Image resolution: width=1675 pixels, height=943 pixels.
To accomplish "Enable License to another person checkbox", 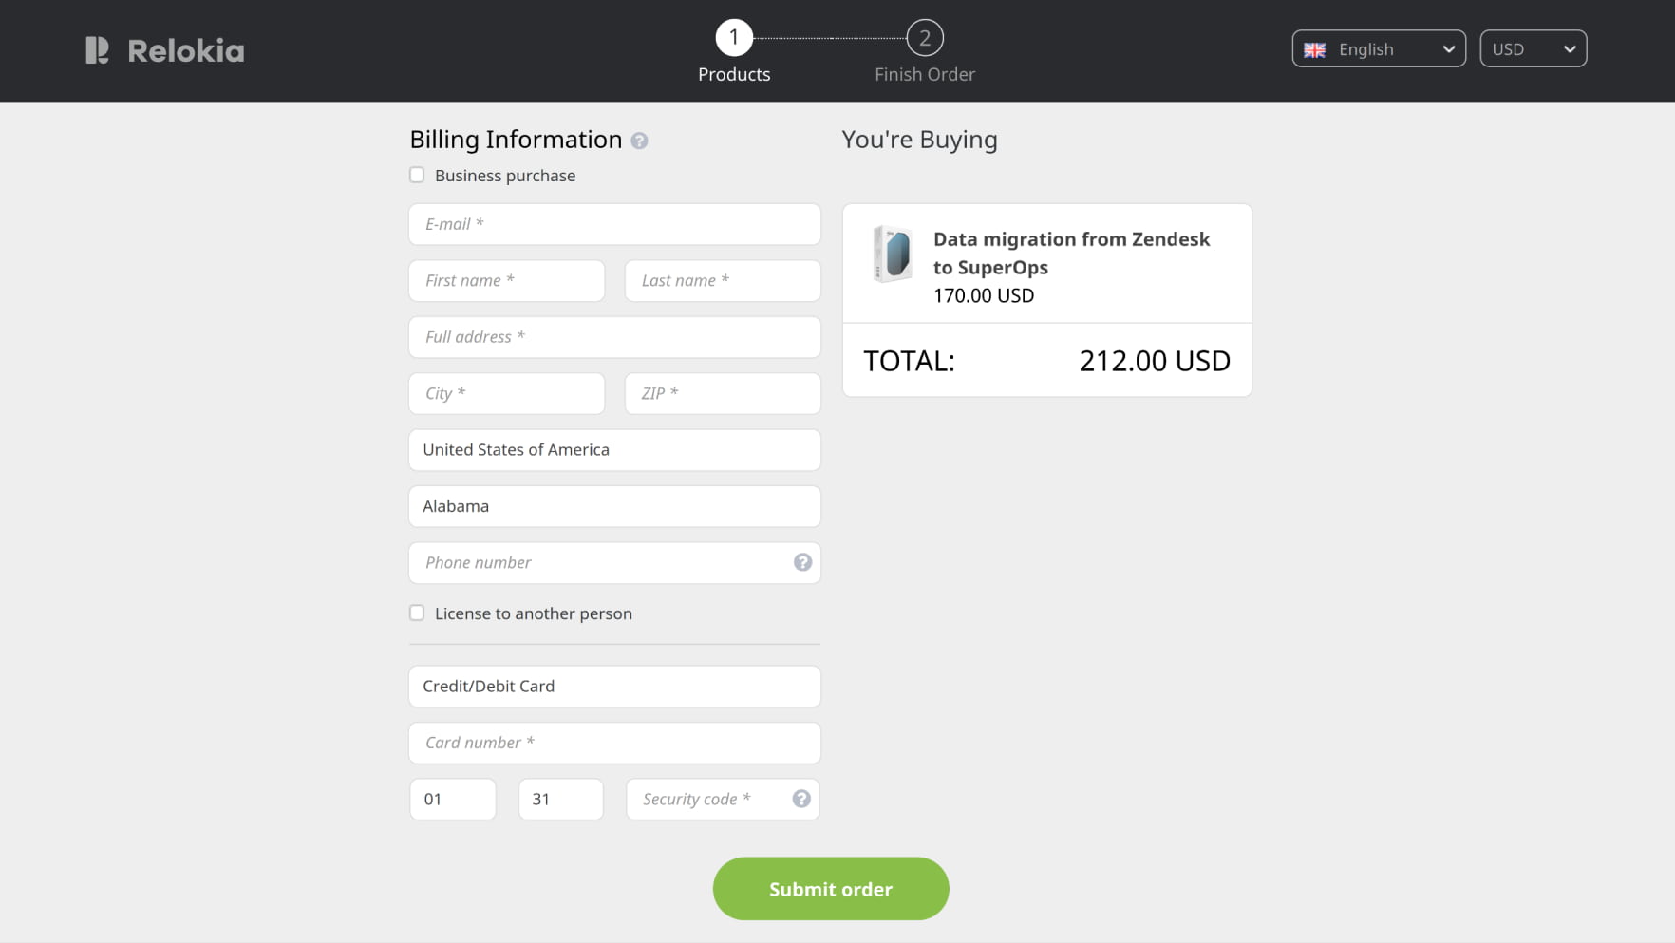I will click(417, 613).
